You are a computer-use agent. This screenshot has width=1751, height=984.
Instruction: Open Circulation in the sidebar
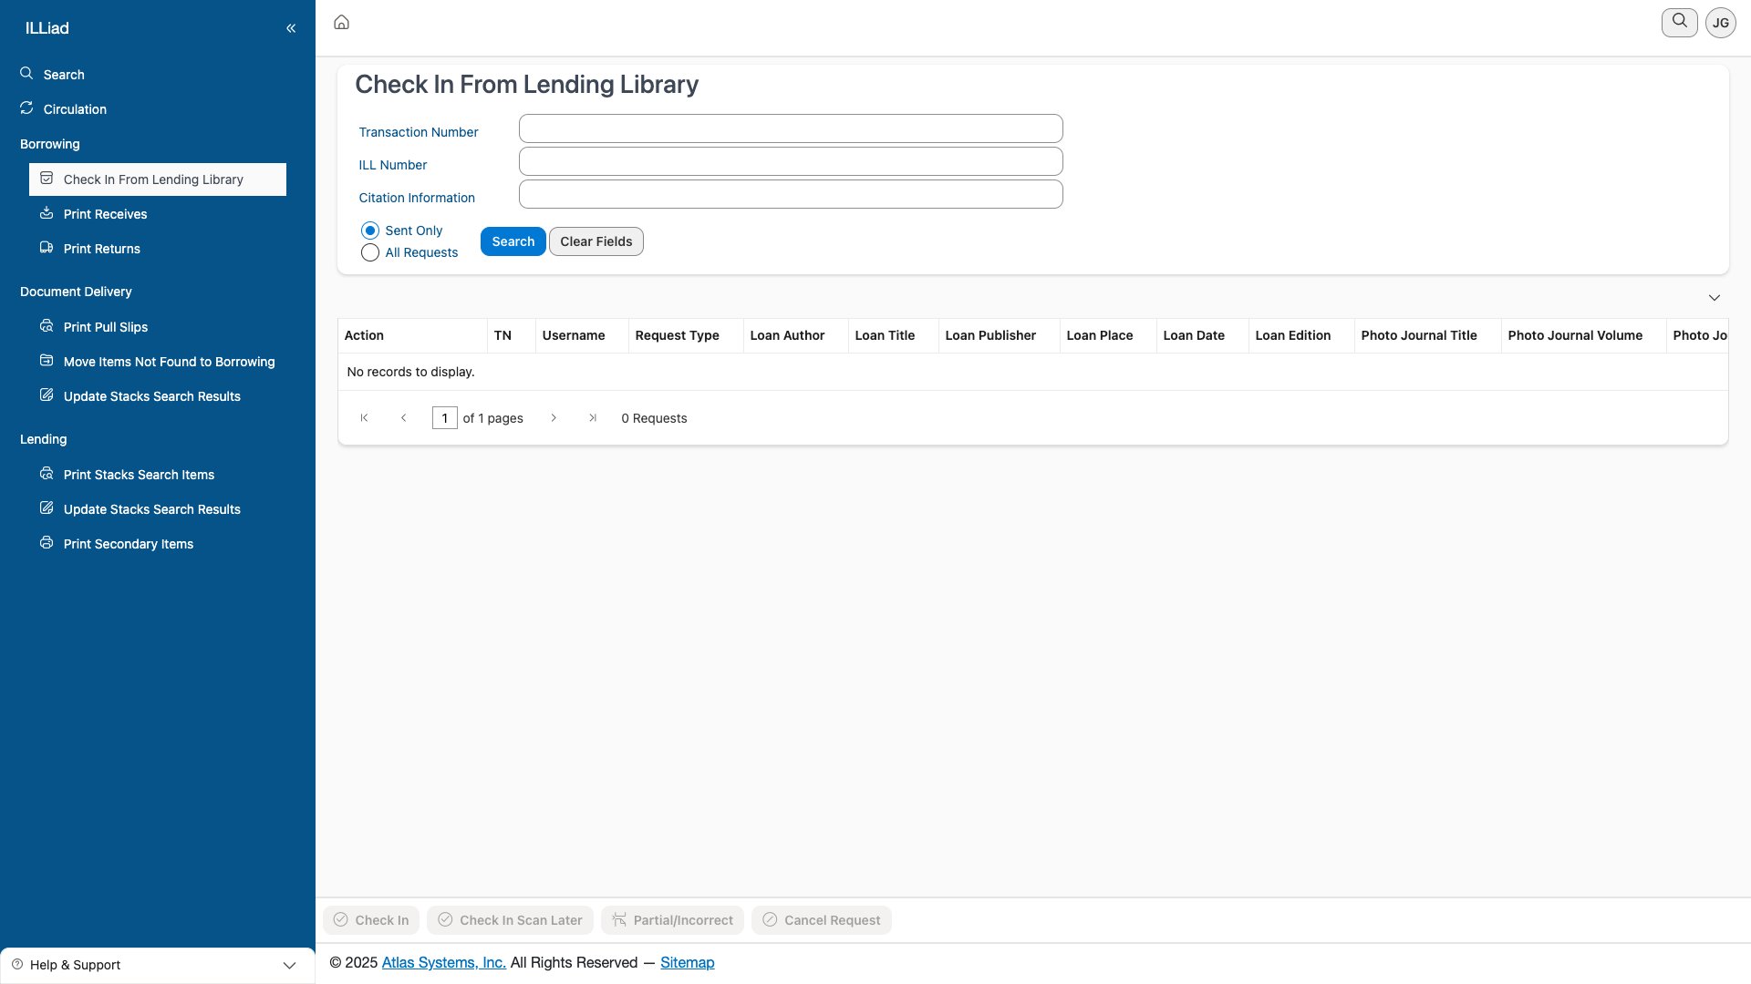[x=75, y=109]
